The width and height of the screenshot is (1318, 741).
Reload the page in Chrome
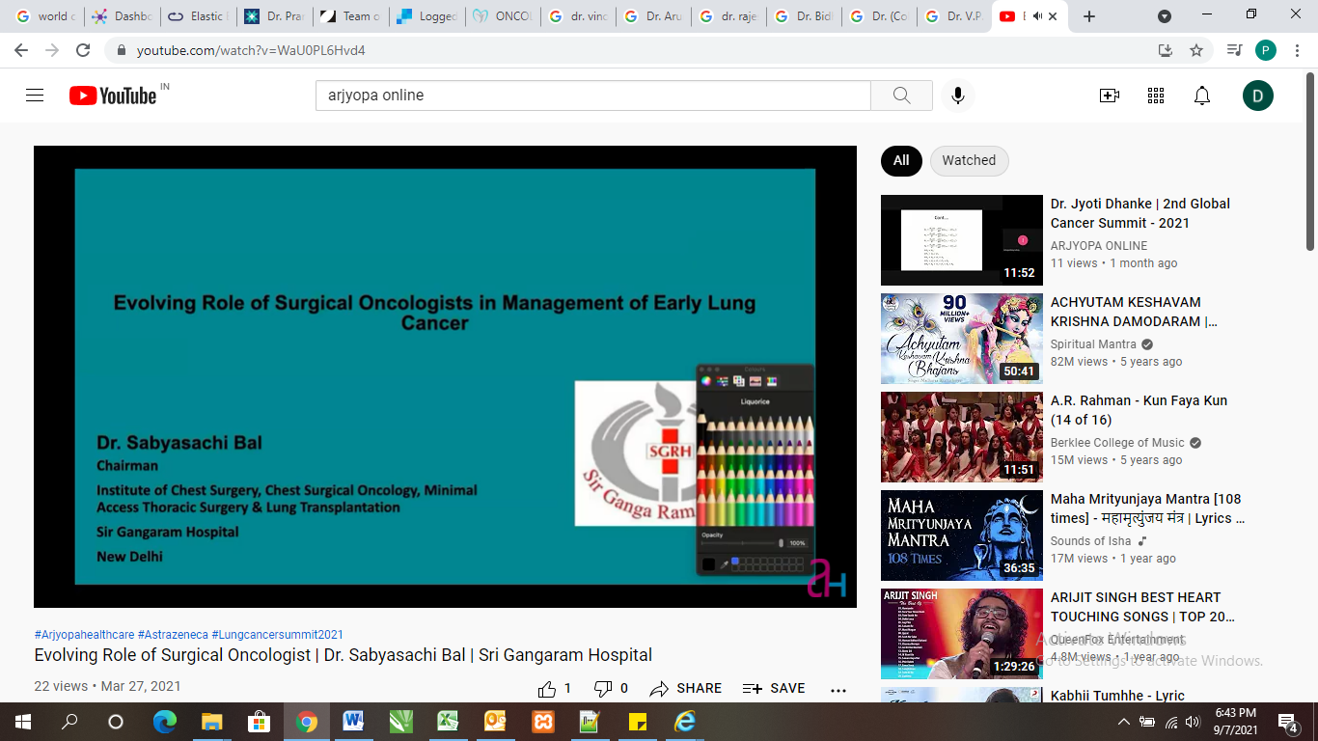tap(83, 50)
